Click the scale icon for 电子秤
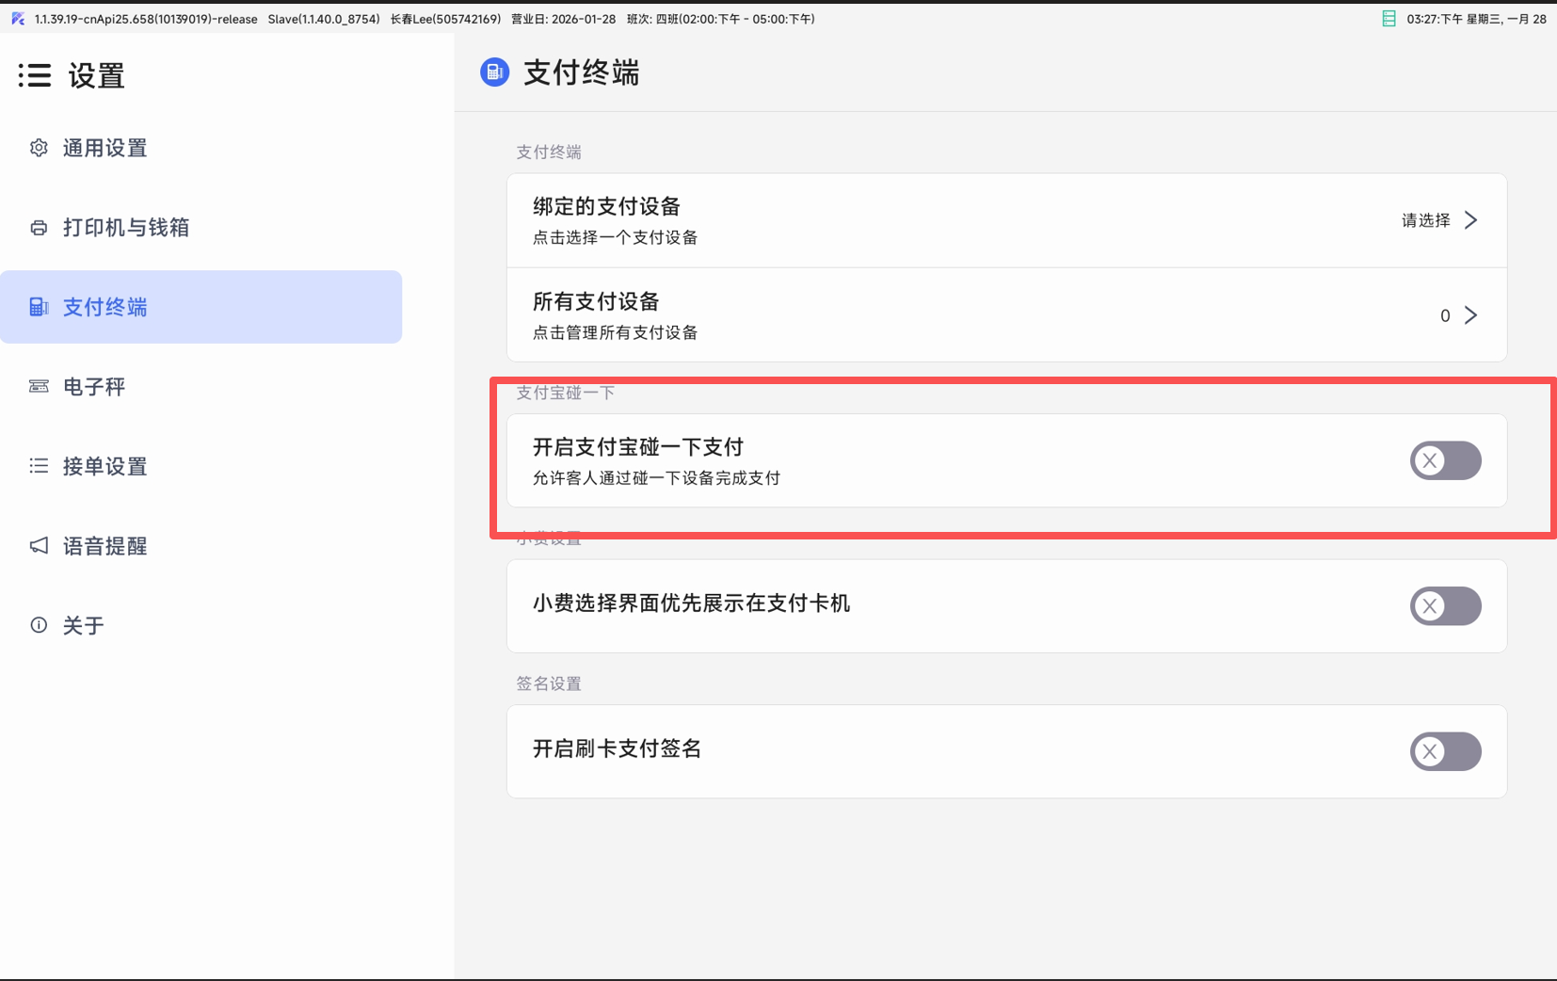1557x981 pixels. pos(39,387)
